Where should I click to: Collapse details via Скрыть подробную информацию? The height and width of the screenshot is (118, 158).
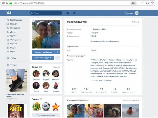point(105,41)
